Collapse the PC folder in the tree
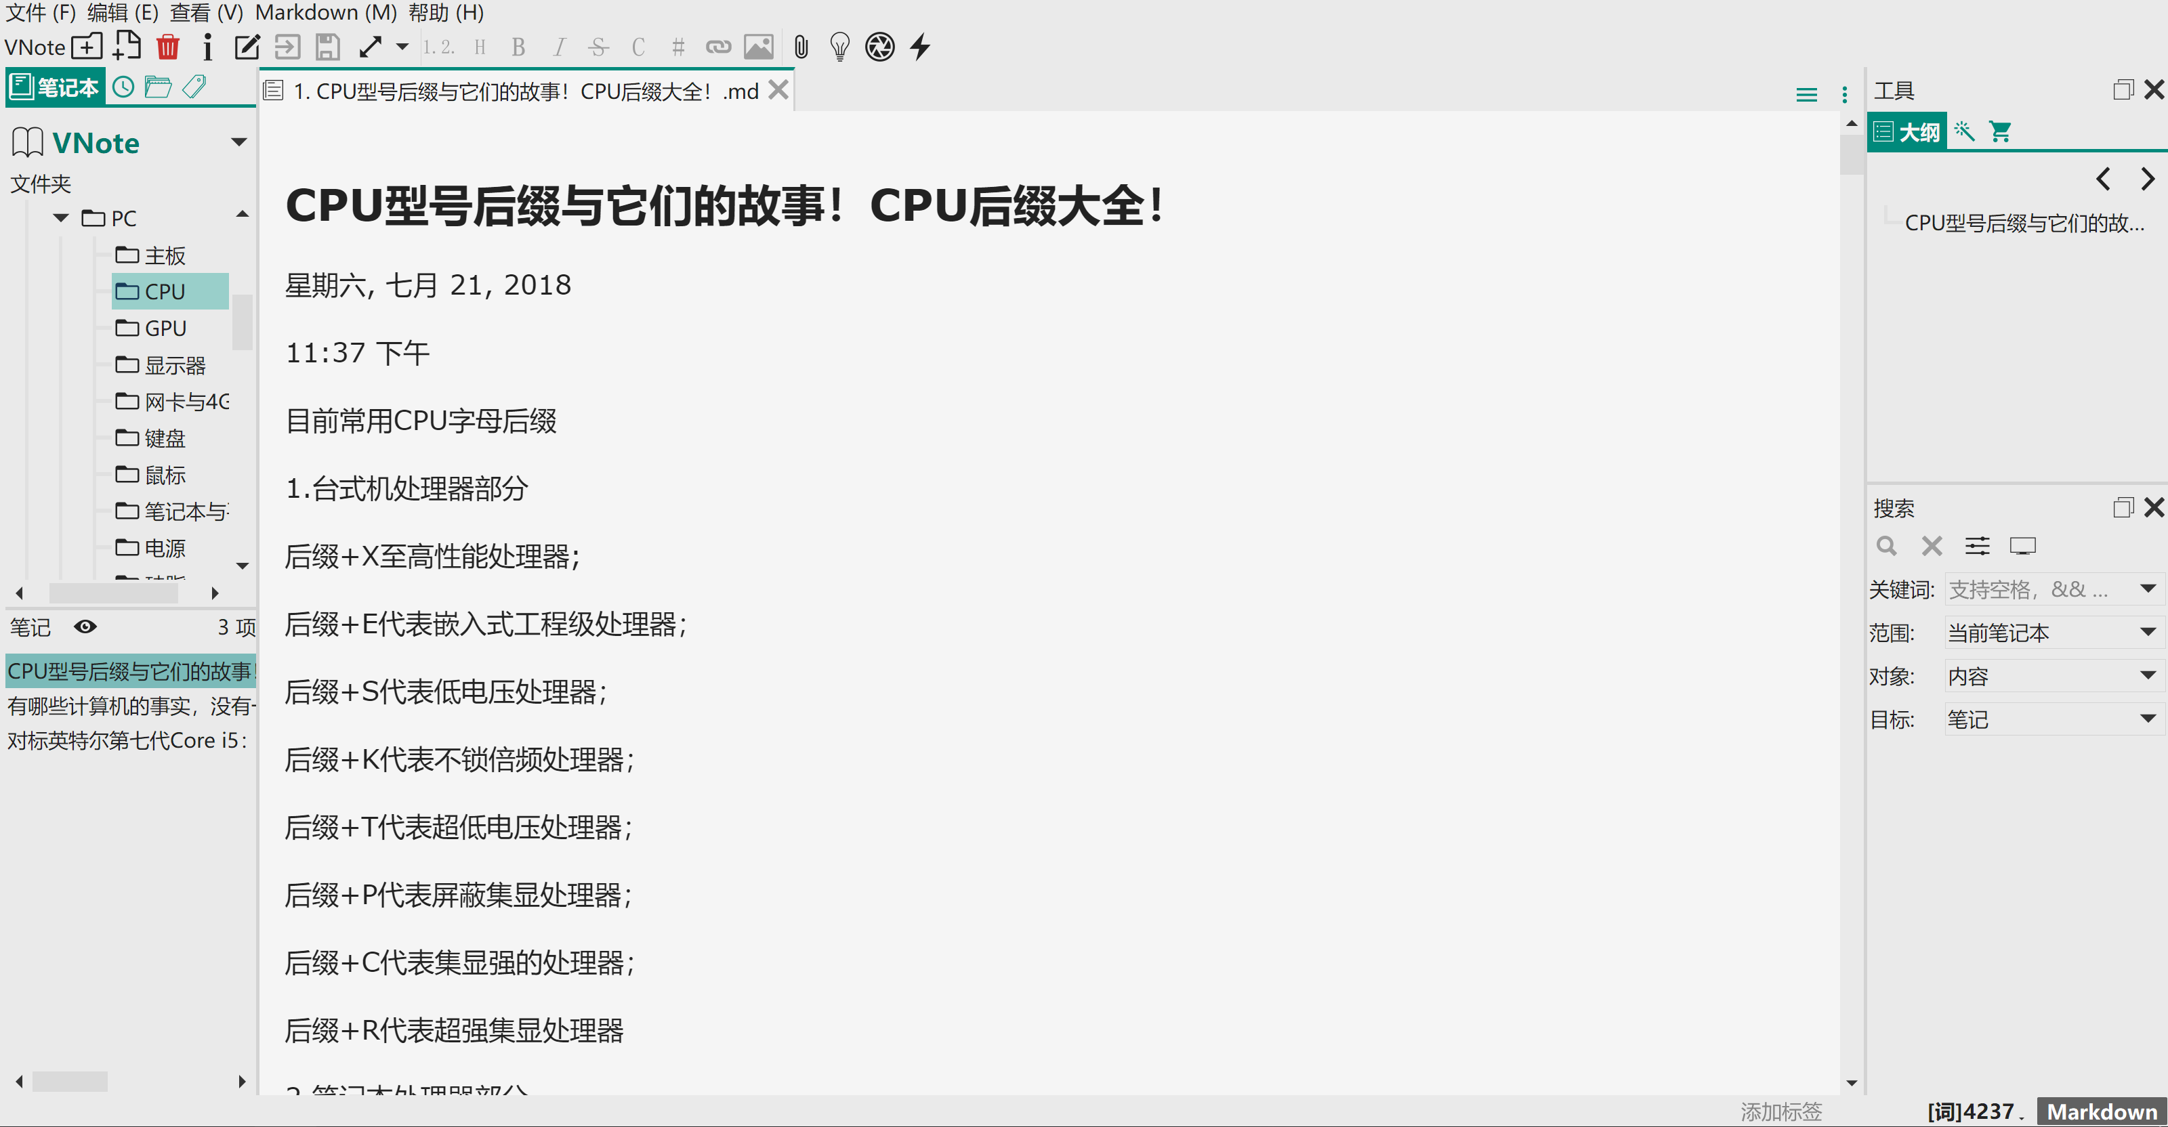2168x1127 pixels. tap(60, 218)
